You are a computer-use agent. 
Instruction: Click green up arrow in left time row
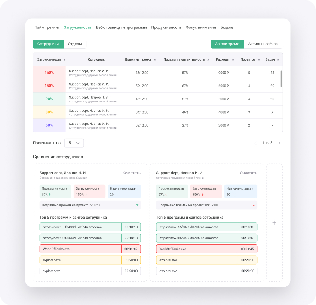click(137, 205)
